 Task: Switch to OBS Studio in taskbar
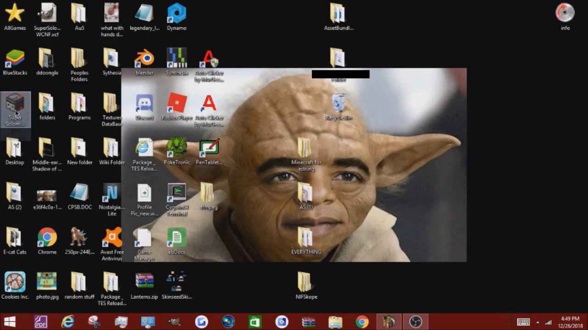tap(415, 322)
